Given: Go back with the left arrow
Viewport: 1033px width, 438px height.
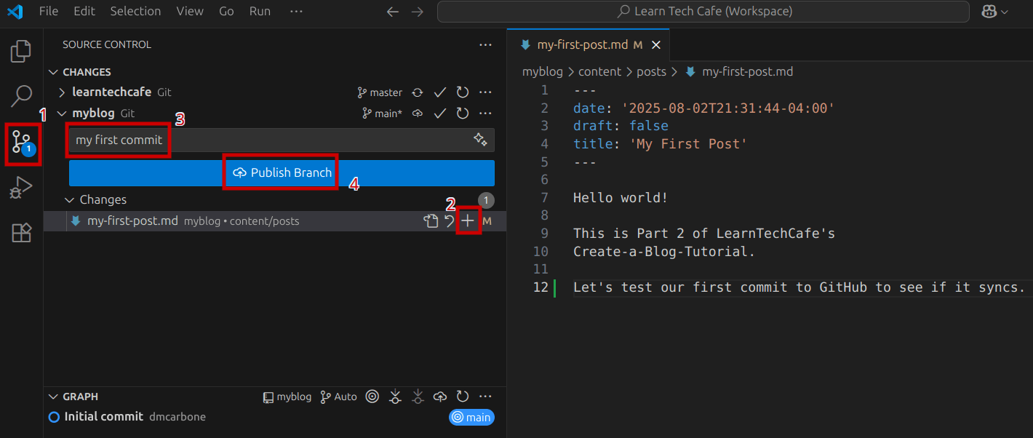Looking at the screenshot, I should 393,12.
